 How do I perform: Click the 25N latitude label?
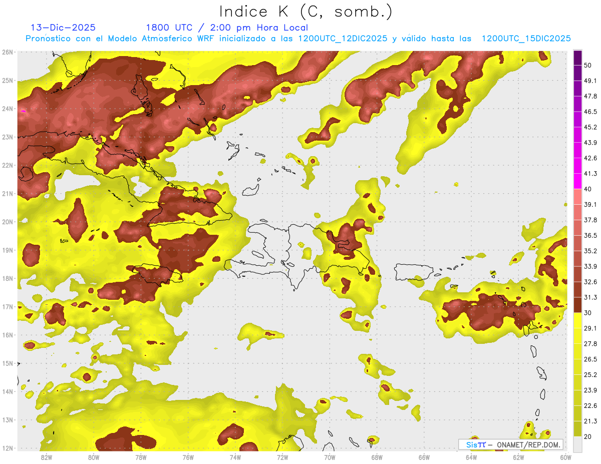pos(8,81)
